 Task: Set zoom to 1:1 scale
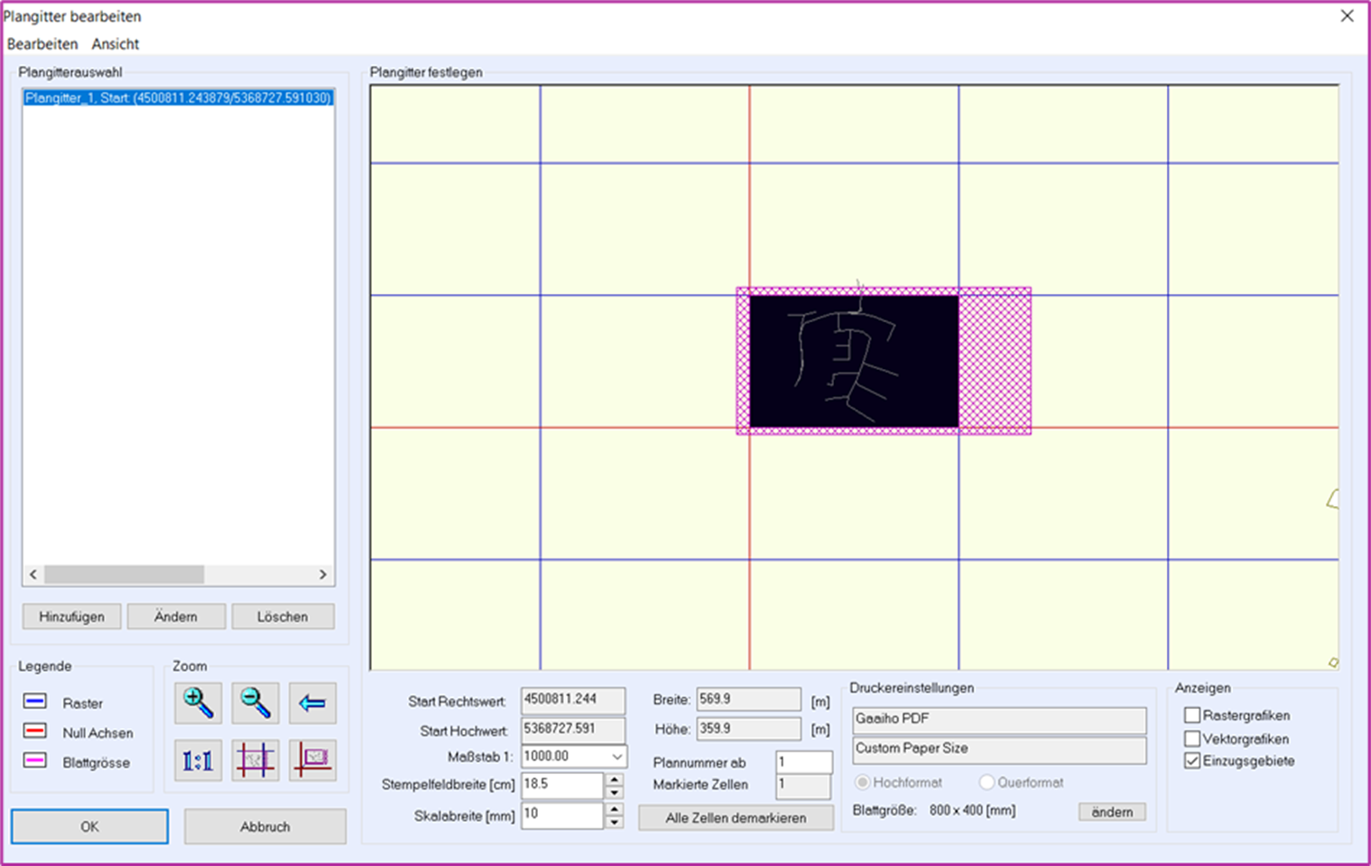(x=198, y=760)
